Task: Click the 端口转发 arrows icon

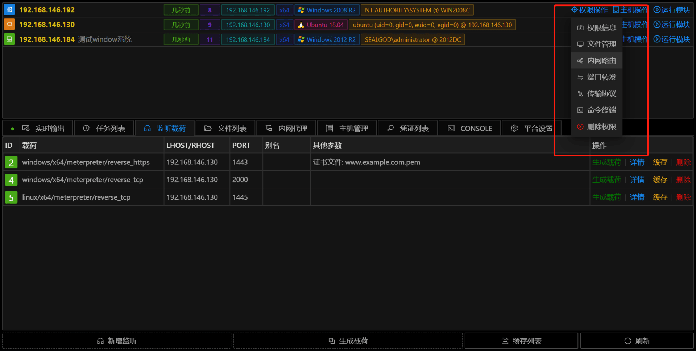Action: coord(580,77)
